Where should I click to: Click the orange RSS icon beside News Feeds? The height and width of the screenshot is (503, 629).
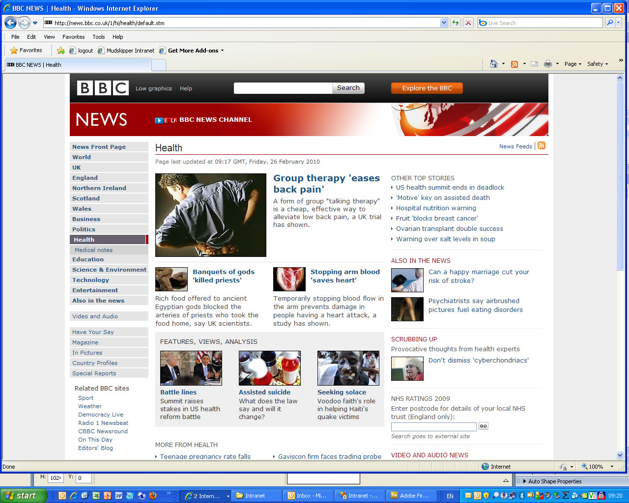pos(542,145)
